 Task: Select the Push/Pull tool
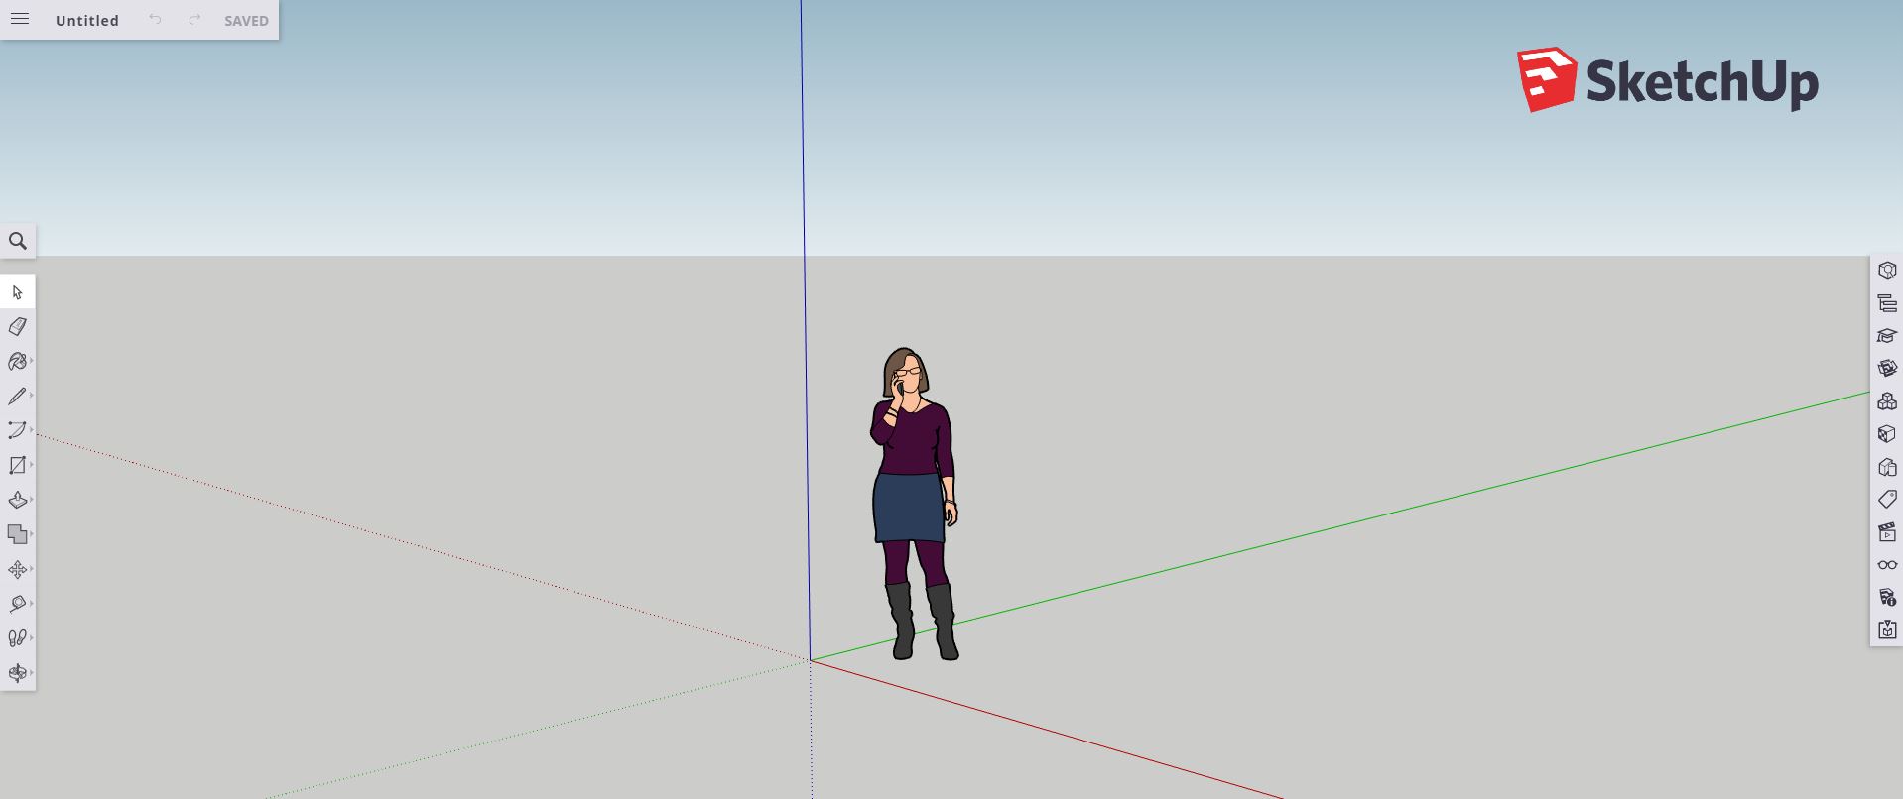(x=17, y=500)
